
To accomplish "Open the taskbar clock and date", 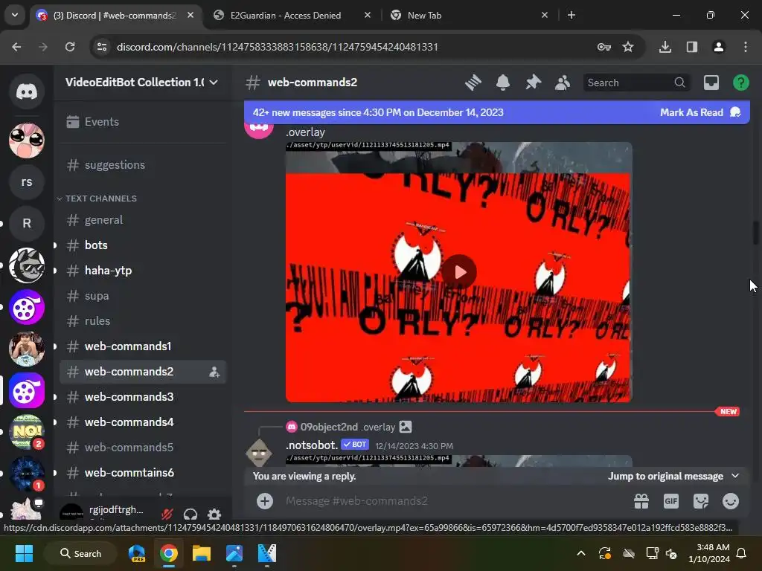I will [x=709, y=553].
